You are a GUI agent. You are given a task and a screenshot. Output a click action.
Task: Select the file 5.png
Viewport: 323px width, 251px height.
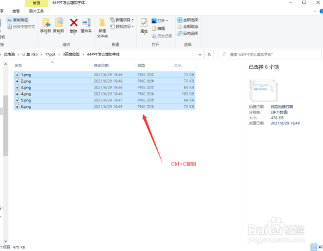click(x=105, y=100)
